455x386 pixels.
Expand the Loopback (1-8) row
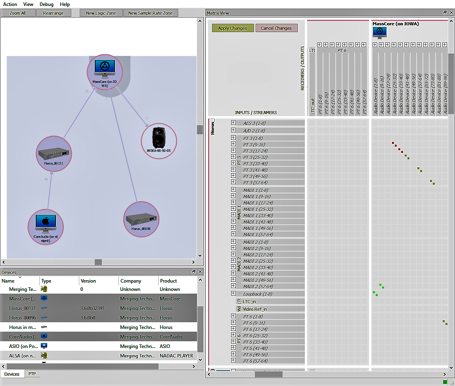[233, 294]
